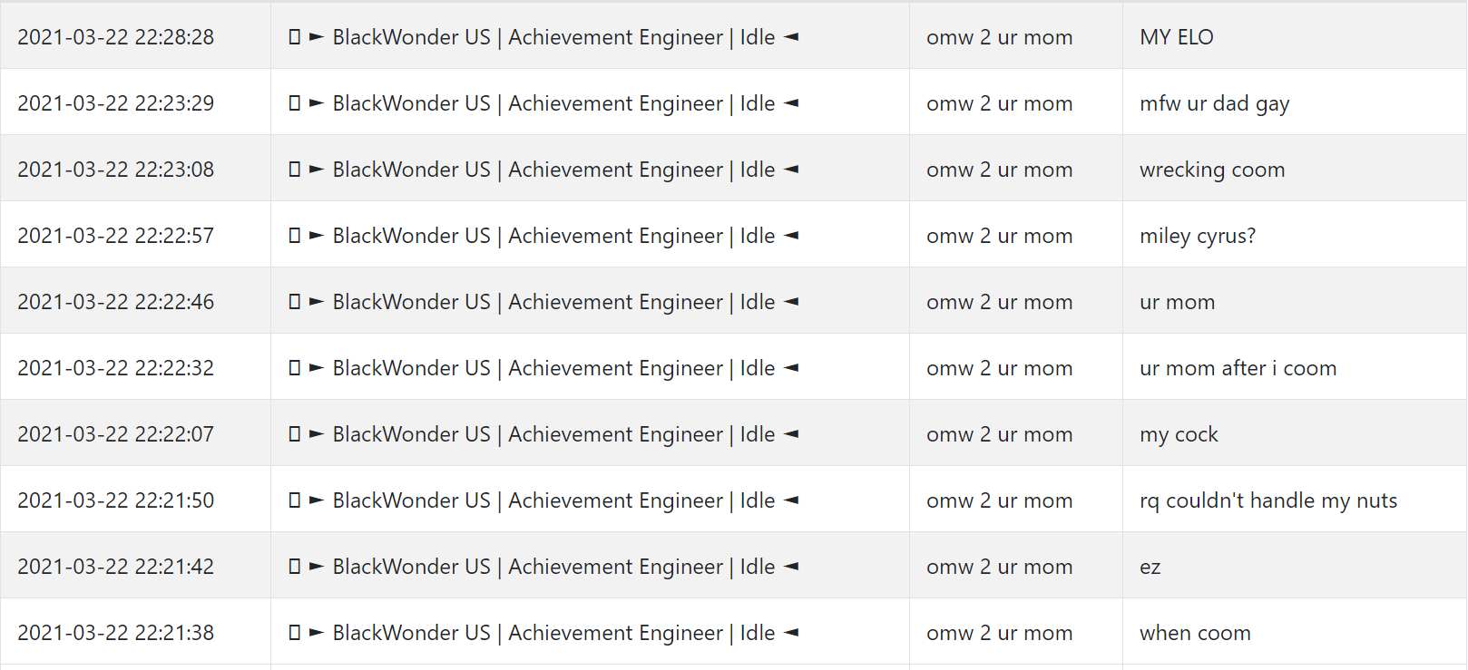Click the right arrow glyph in the 22:22:46 row
Viewport: 1468px width, 670px height.
tap(317, 302)
